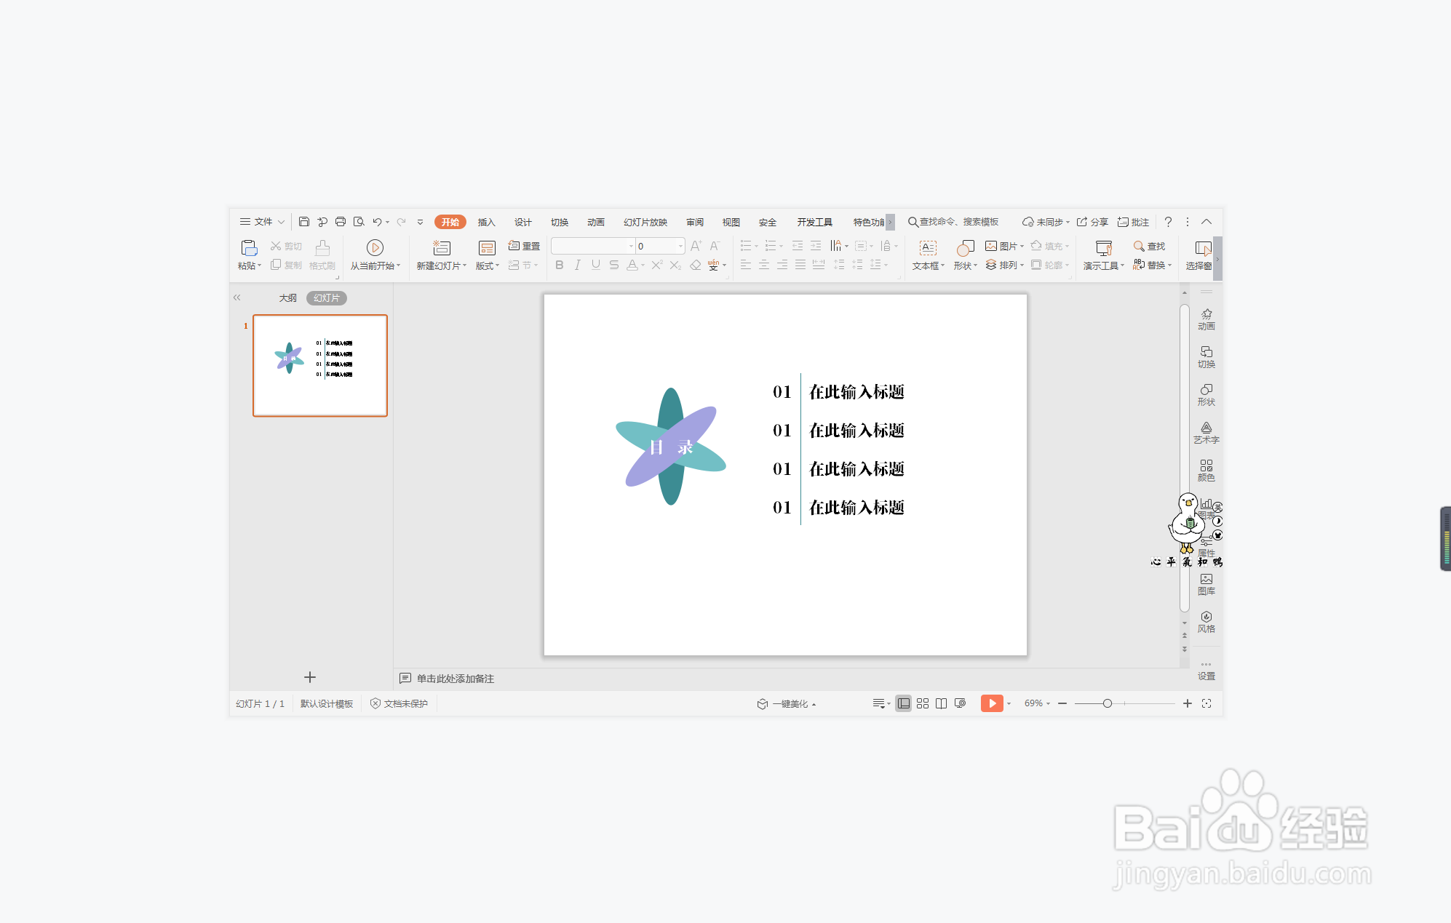Click the Paste (粘贴) clipboard icon
Screen dimensions: 1451x923
tap(249, 248)
